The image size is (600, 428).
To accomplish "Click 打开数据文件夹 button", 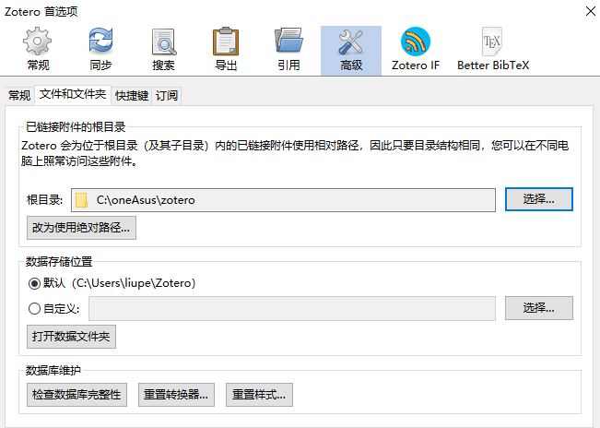I will 71,337.
